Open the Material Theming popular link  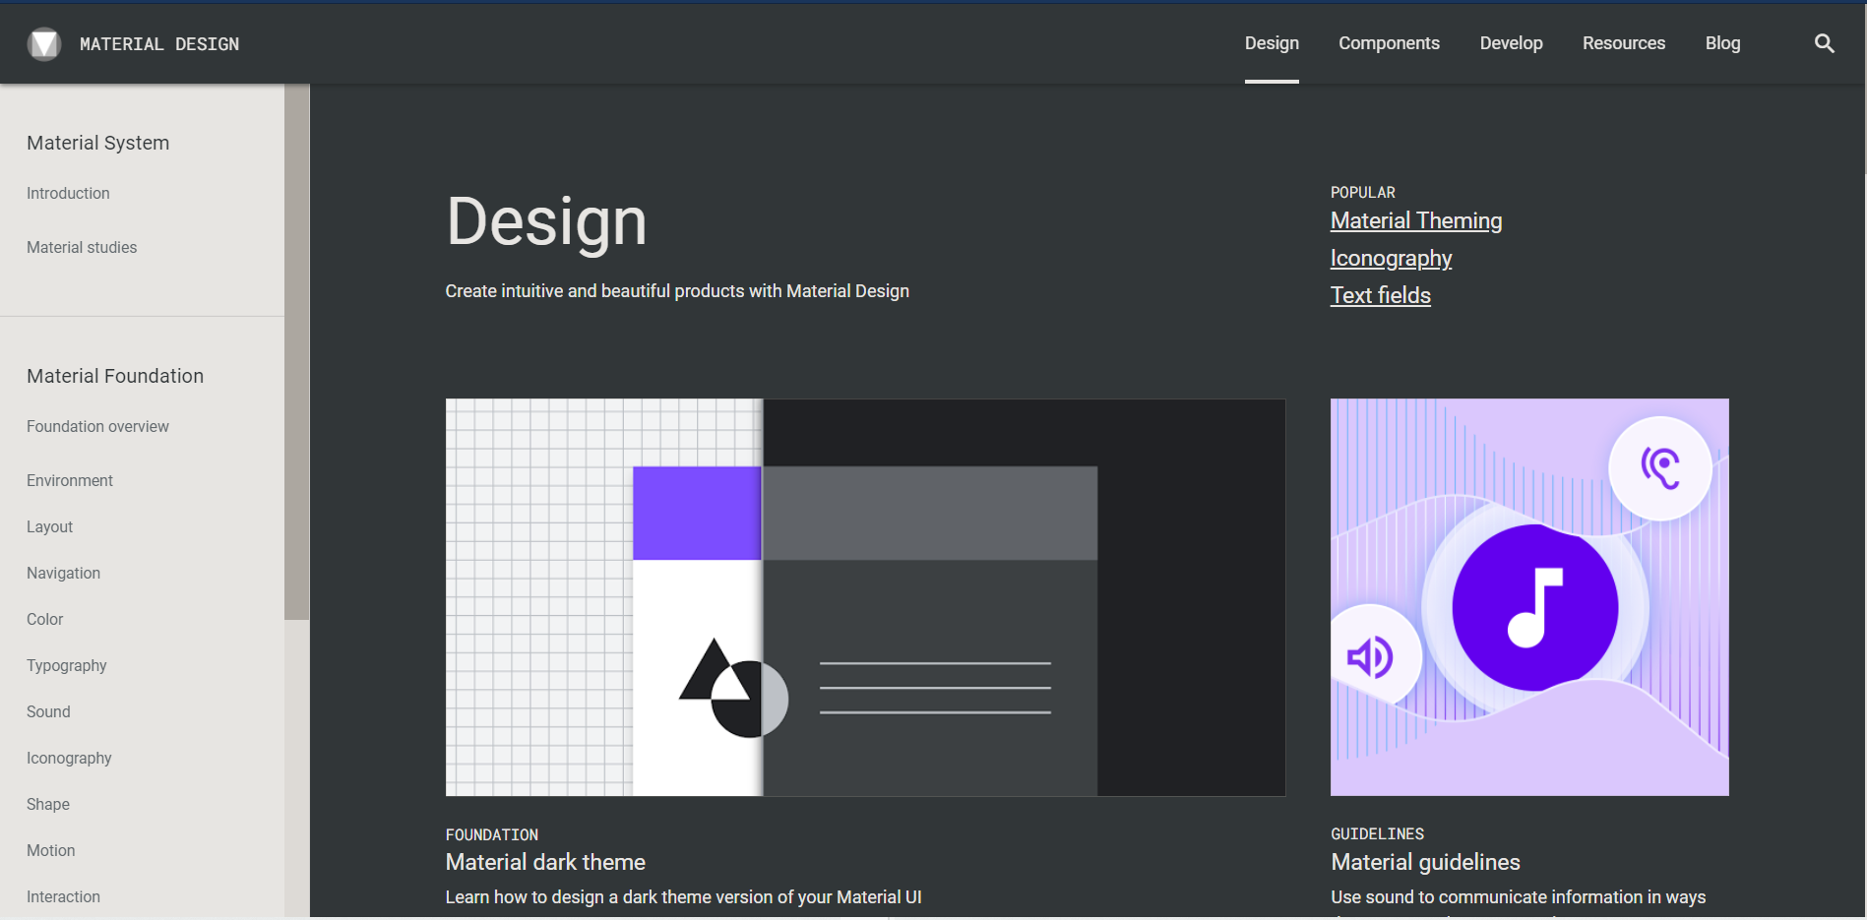point(1416,220)
